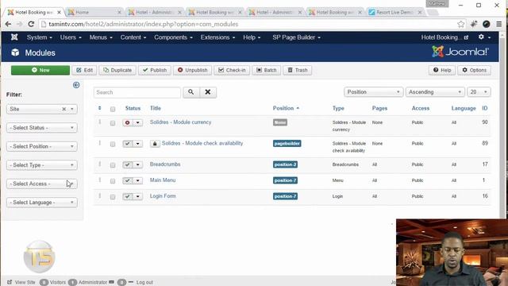Viewport: 508px width, 286px height.
Task: Click the lock icon beside Solidres check availability
Action: [155, 143]
